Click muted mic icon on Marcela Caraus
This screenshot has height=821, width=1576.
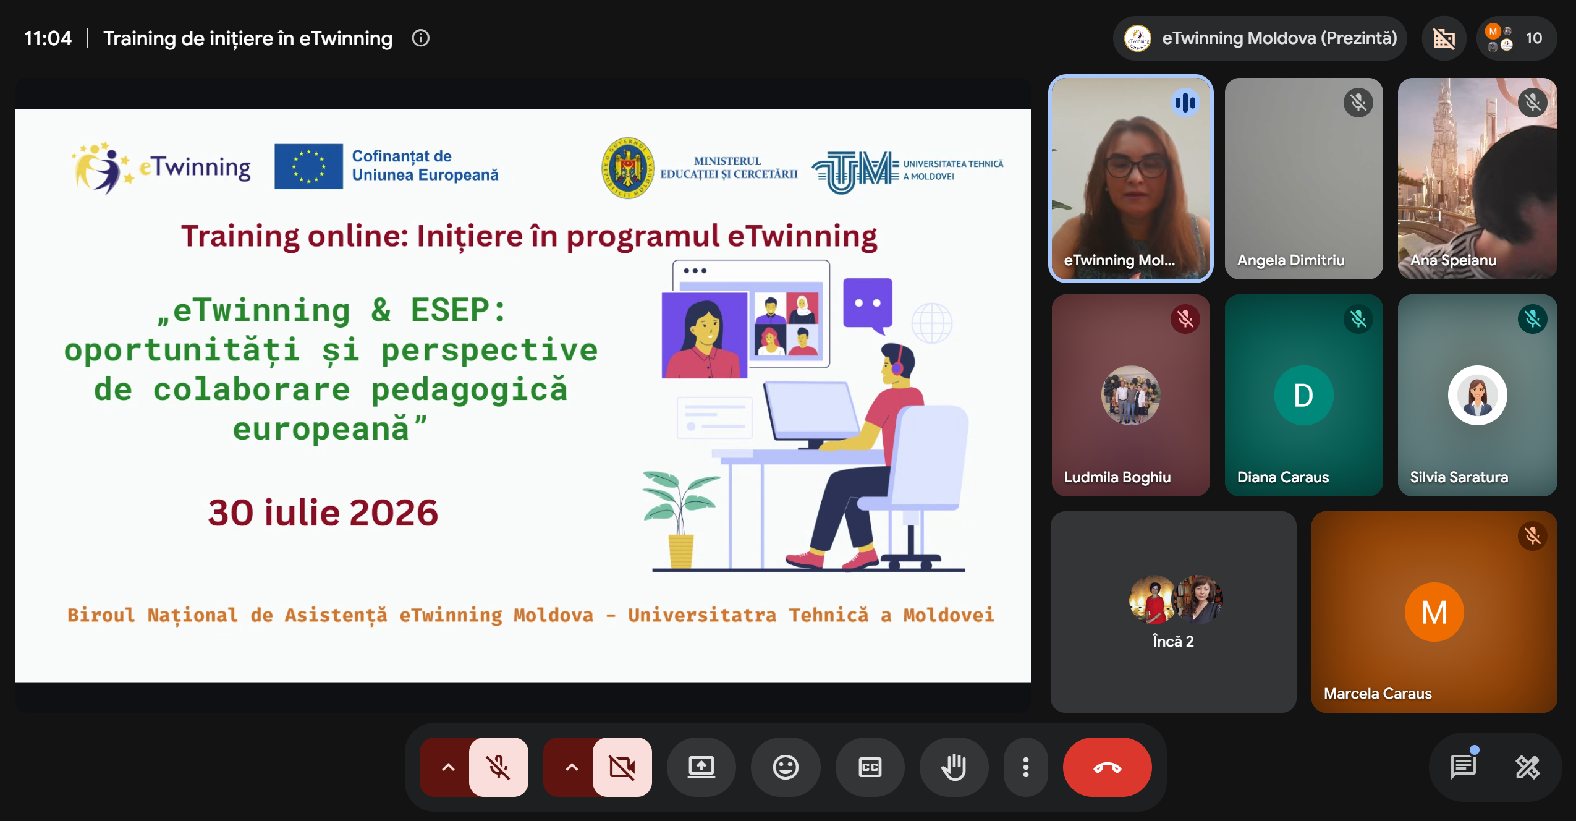(x=1533, y=535)
